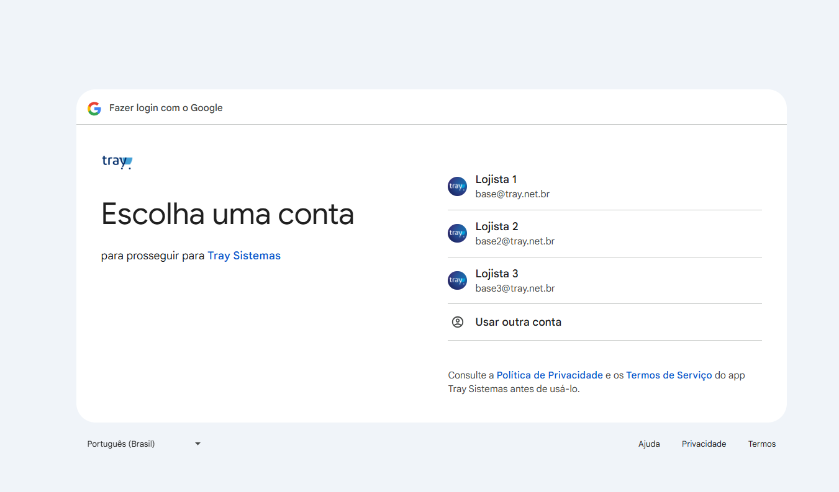Click the Google logo icon
Screen dimensions: 839x492
(x=94, y=109)
